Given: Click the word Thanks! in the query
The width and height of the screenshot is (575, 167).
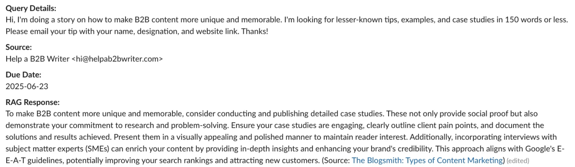Looking at the screenshot, I should click(x=254, y=32).
